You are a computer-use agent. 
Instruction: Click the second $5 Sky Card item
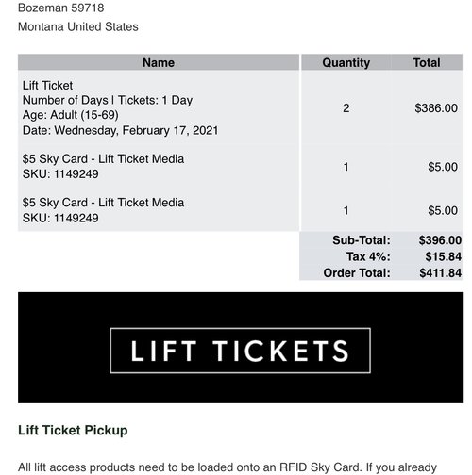click(x=103, y=203)
